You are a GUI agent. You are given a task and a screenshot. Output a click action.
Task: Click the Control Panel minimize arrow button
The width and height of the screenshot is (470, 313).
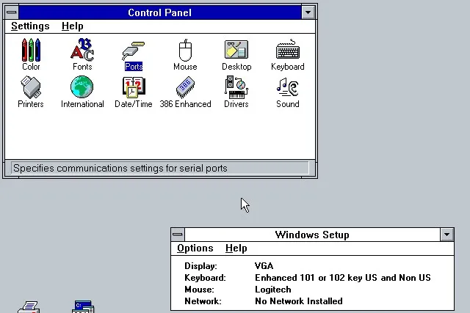(308, 12)
